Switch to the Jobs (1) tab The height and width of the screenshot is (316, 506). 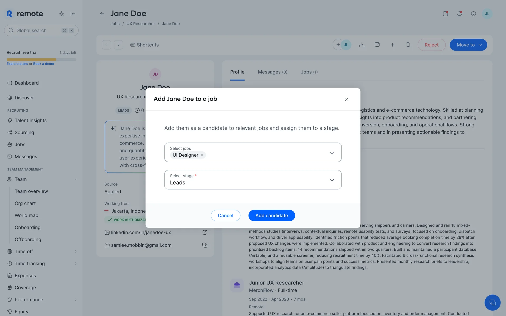pyautogui.click(x=309, y=72)
